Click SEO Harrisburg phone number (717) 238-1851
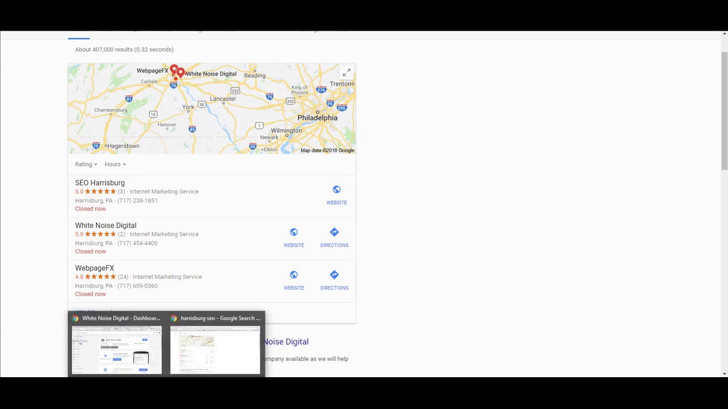 coord(137,201)
